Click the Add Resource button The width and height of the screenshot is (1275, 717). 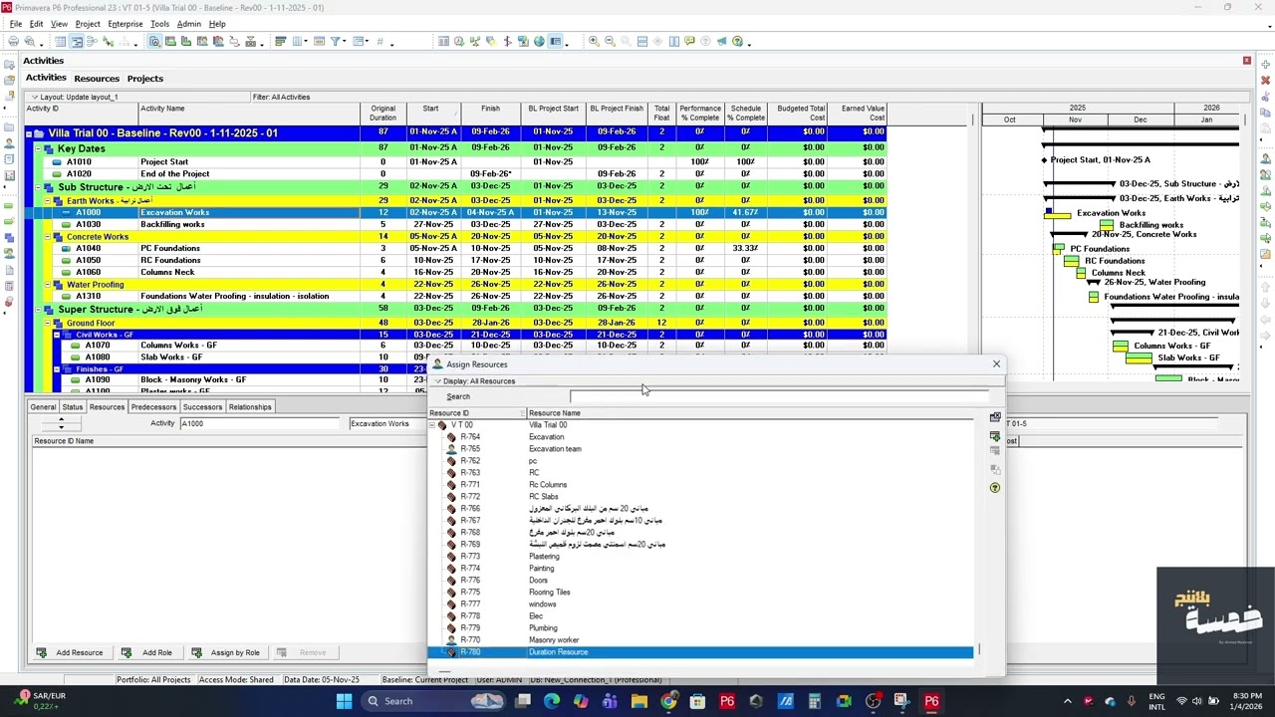pyautogui.click(x=70, y=652)
